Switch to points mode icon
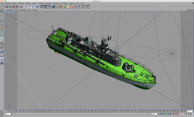This screenshot has width=194, height=117. tap(2, 28)
